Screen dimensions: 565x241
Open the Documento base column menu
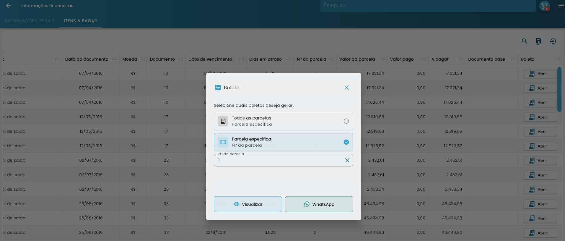(513, 59)
